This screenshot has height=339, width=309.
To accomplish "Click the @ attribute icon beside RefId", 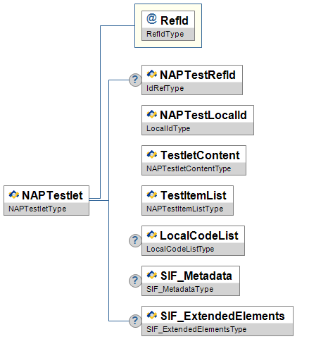I will (x=151, y=19).
